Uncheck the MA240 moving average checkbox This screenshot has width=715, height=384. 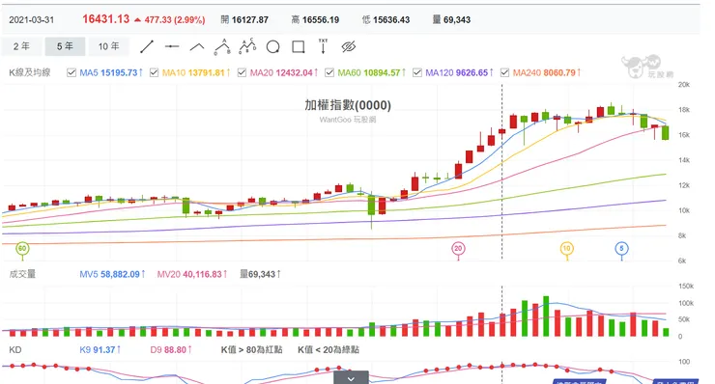[x=504, y=72]
